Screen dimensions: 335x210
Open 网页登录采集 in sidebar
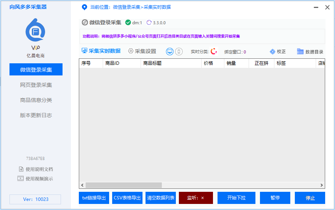coord(36,85)
